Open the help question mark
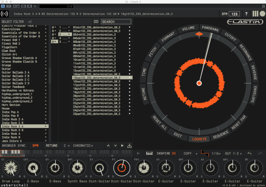 click(246, 14)
